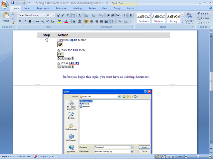Open Font dialog launcher
This screenshot has width=213, height=159.
[x=81, y=27]
